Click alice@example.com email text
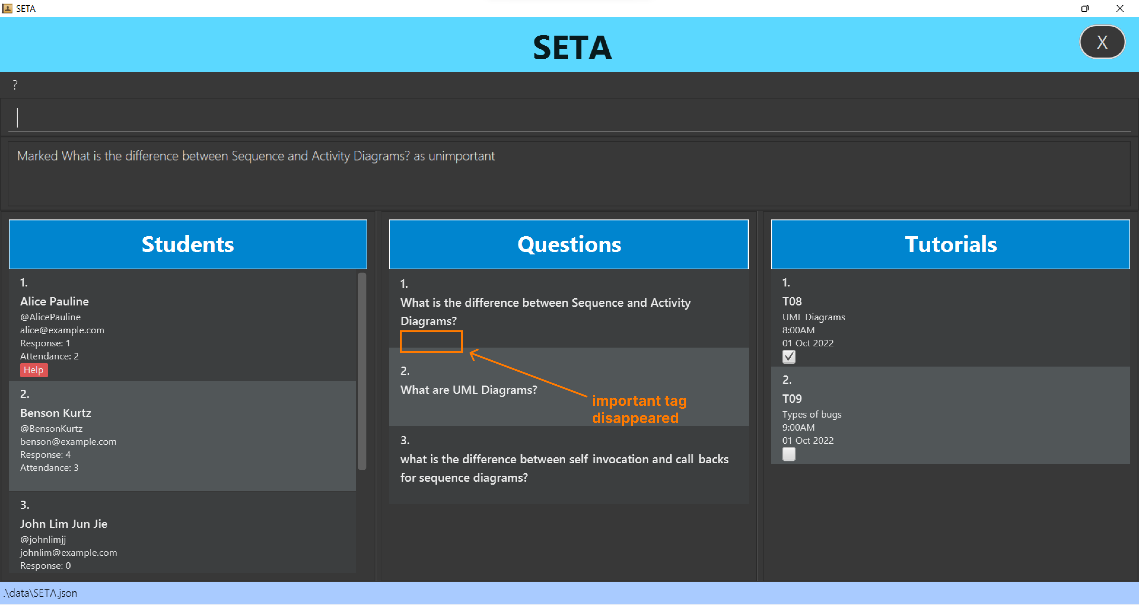Viewport: 1139px width, 605px height. click(62, 330)
